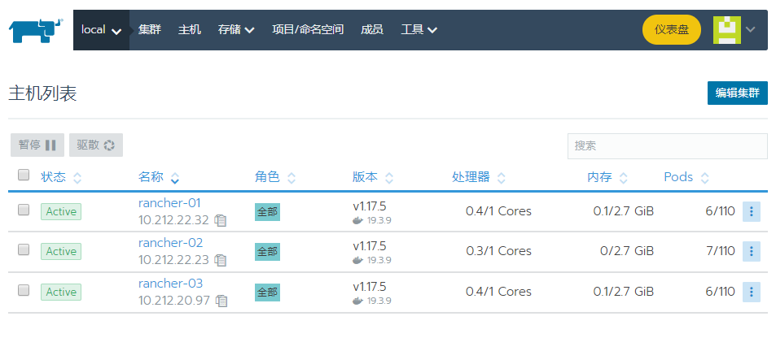The width and height of the screenshot is (776, 338).
Task: Open user menu chevron beside avatar
Action: pyautogui.click(x=750, y=29)
